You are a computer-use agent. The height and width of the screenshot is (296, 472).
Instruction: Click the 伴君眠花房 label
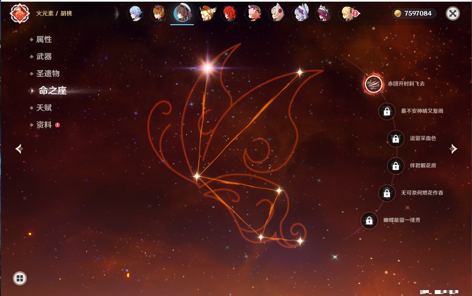(423, 165)
